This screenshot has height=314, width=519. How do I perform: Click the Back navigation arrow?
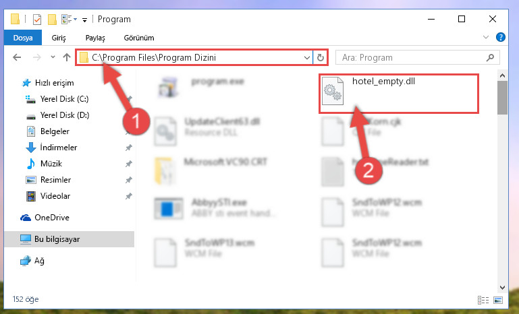[x=17, y=57]
